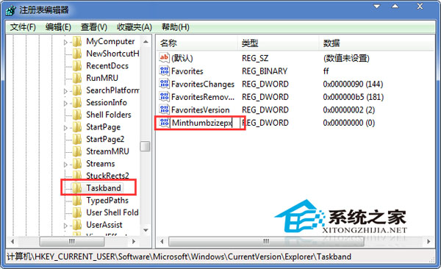
Task: Click the string value icon of (默认)
Action: click(164, 58)
